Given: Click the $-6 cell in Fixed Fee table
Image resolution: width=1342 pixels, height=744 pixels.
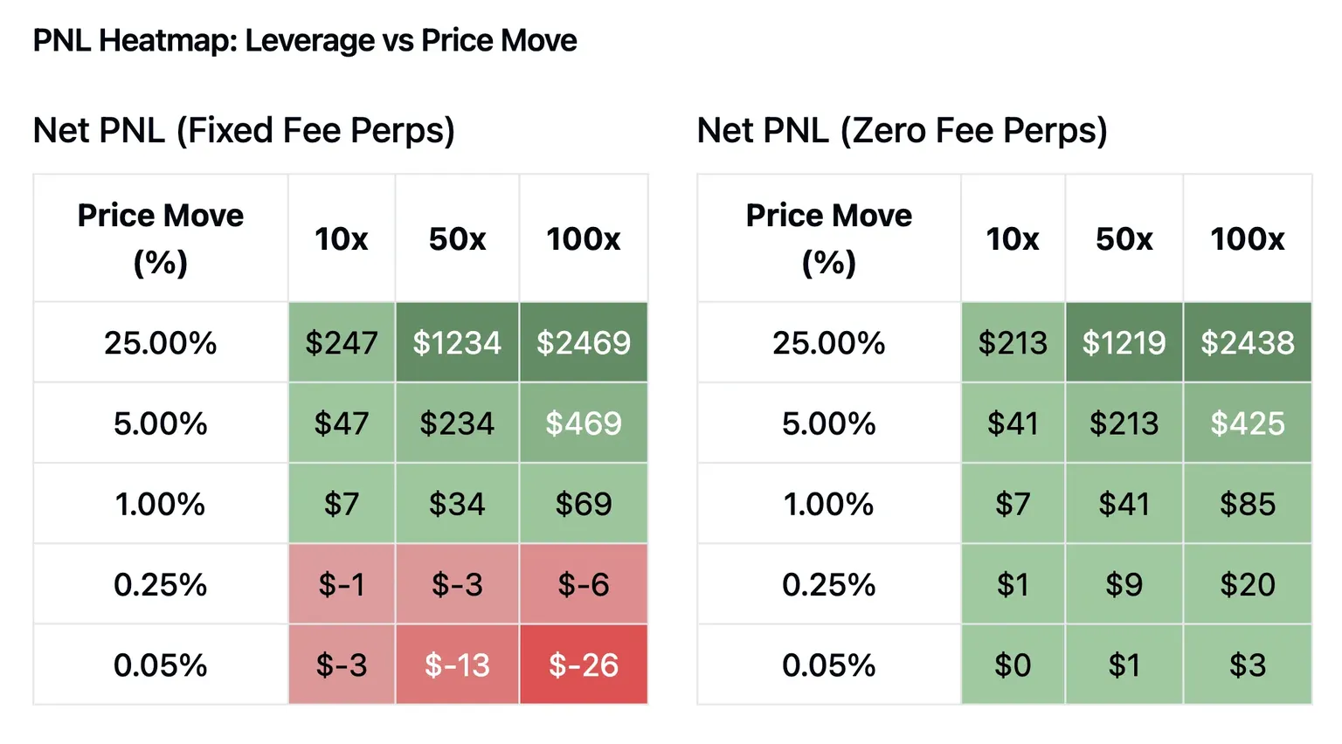Looking at the screenshot, I should [x=584, y=584].
